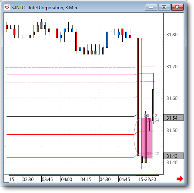Click the small square left of the time axis

click(x=7, y=179)
